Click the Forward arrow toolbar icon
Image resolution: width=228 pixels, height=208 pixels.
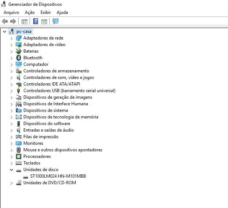point(13,21)
